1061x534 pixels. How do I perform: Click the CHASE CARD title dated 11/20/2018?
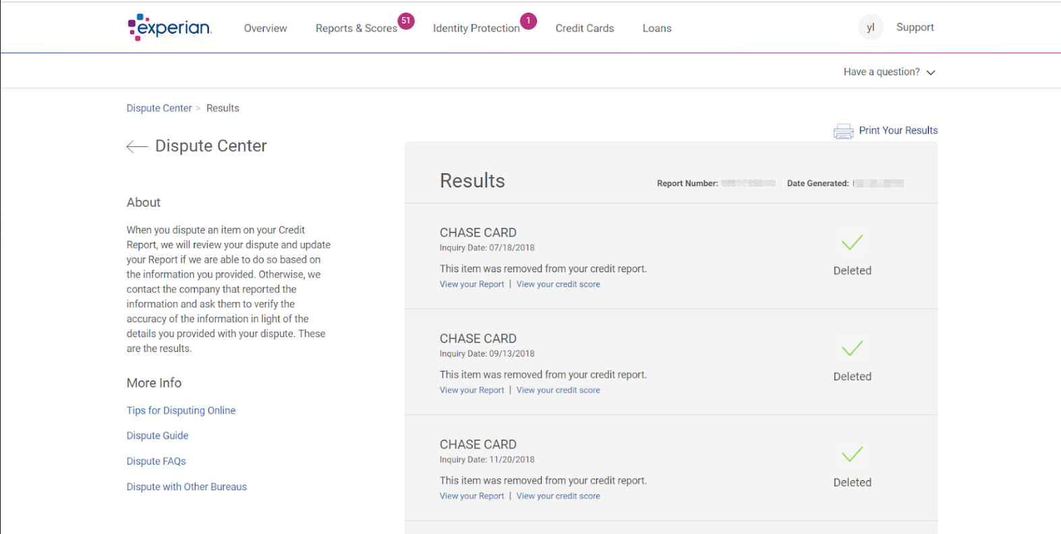478,444
